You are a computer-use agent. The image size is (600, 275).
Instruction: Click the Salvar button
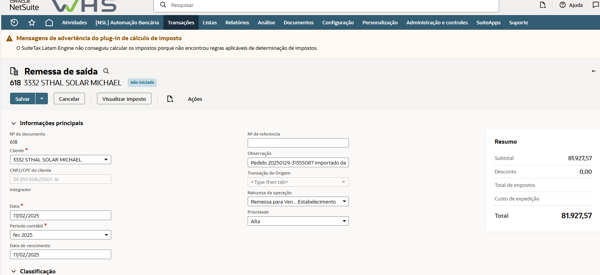(x=22, y=99)
